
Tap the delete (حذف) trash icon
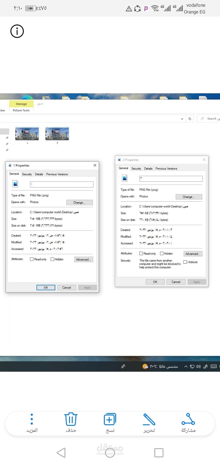click(x=71, y=419)
